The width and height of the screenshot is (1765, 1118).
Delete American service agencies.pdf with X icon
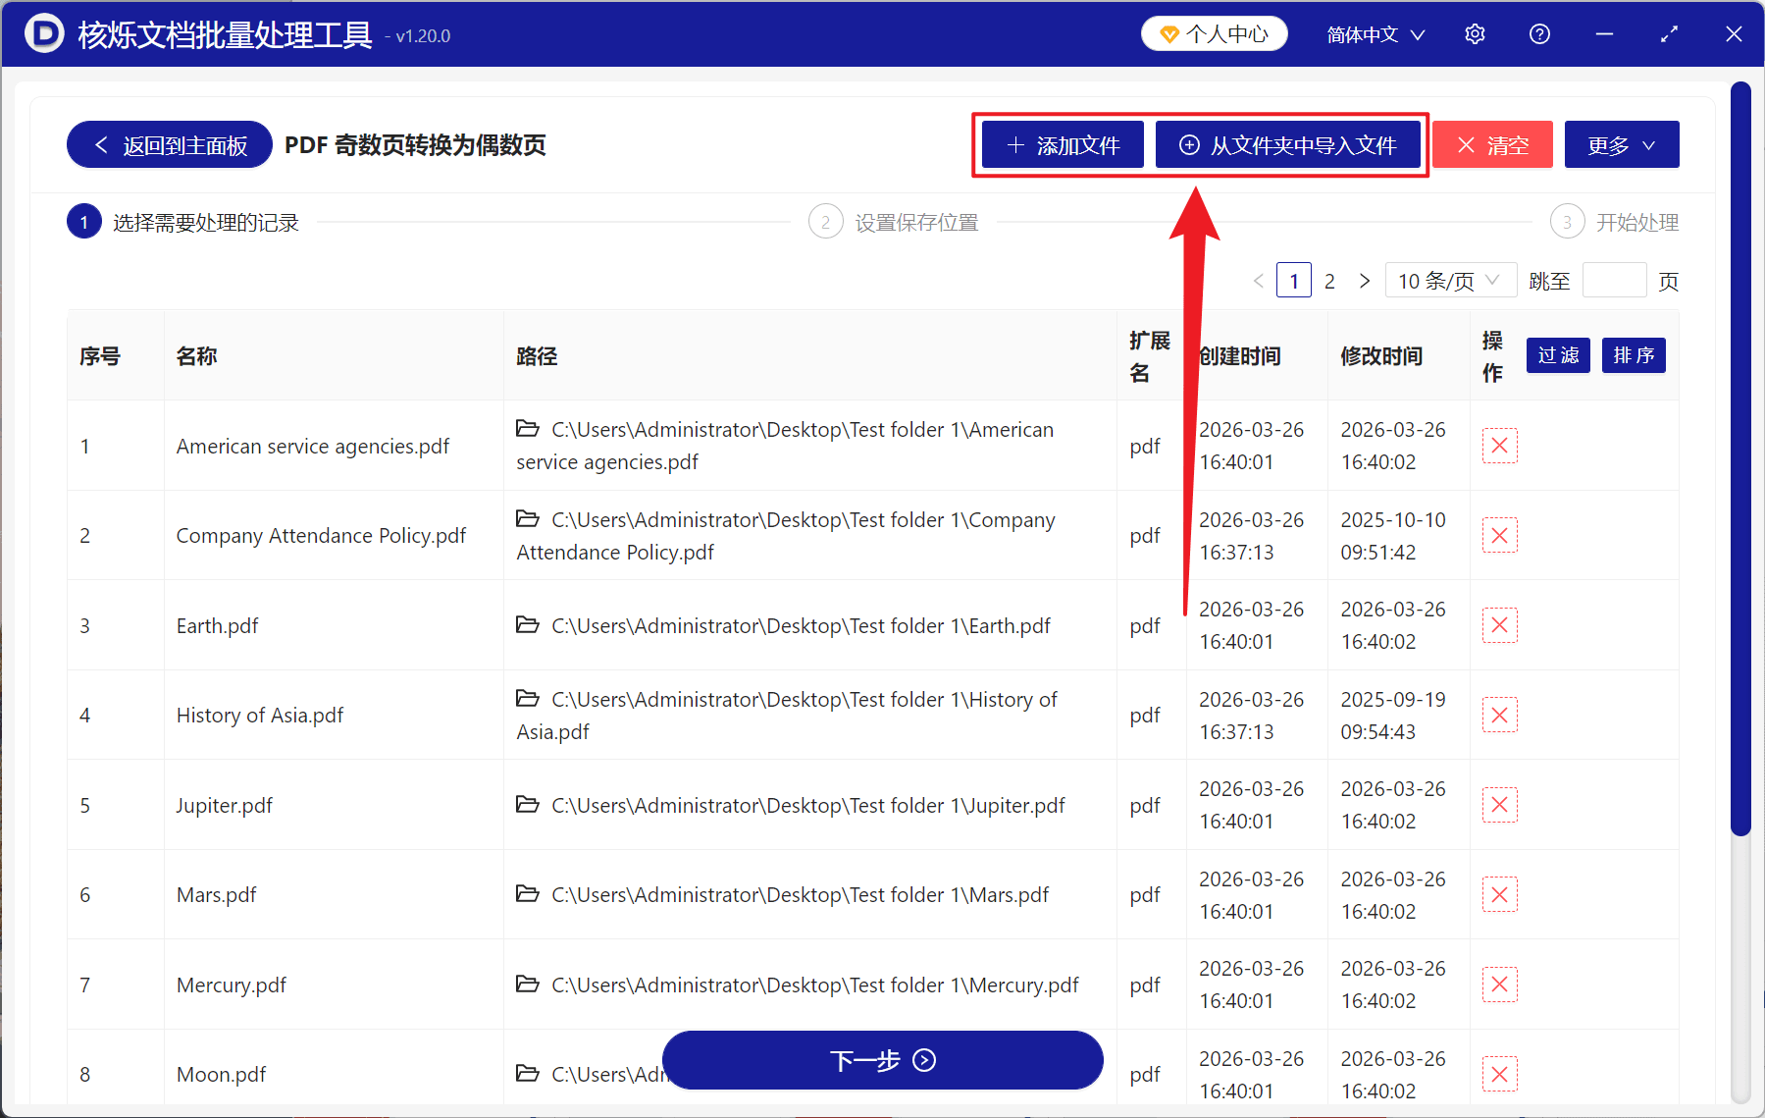point(1499,445)
